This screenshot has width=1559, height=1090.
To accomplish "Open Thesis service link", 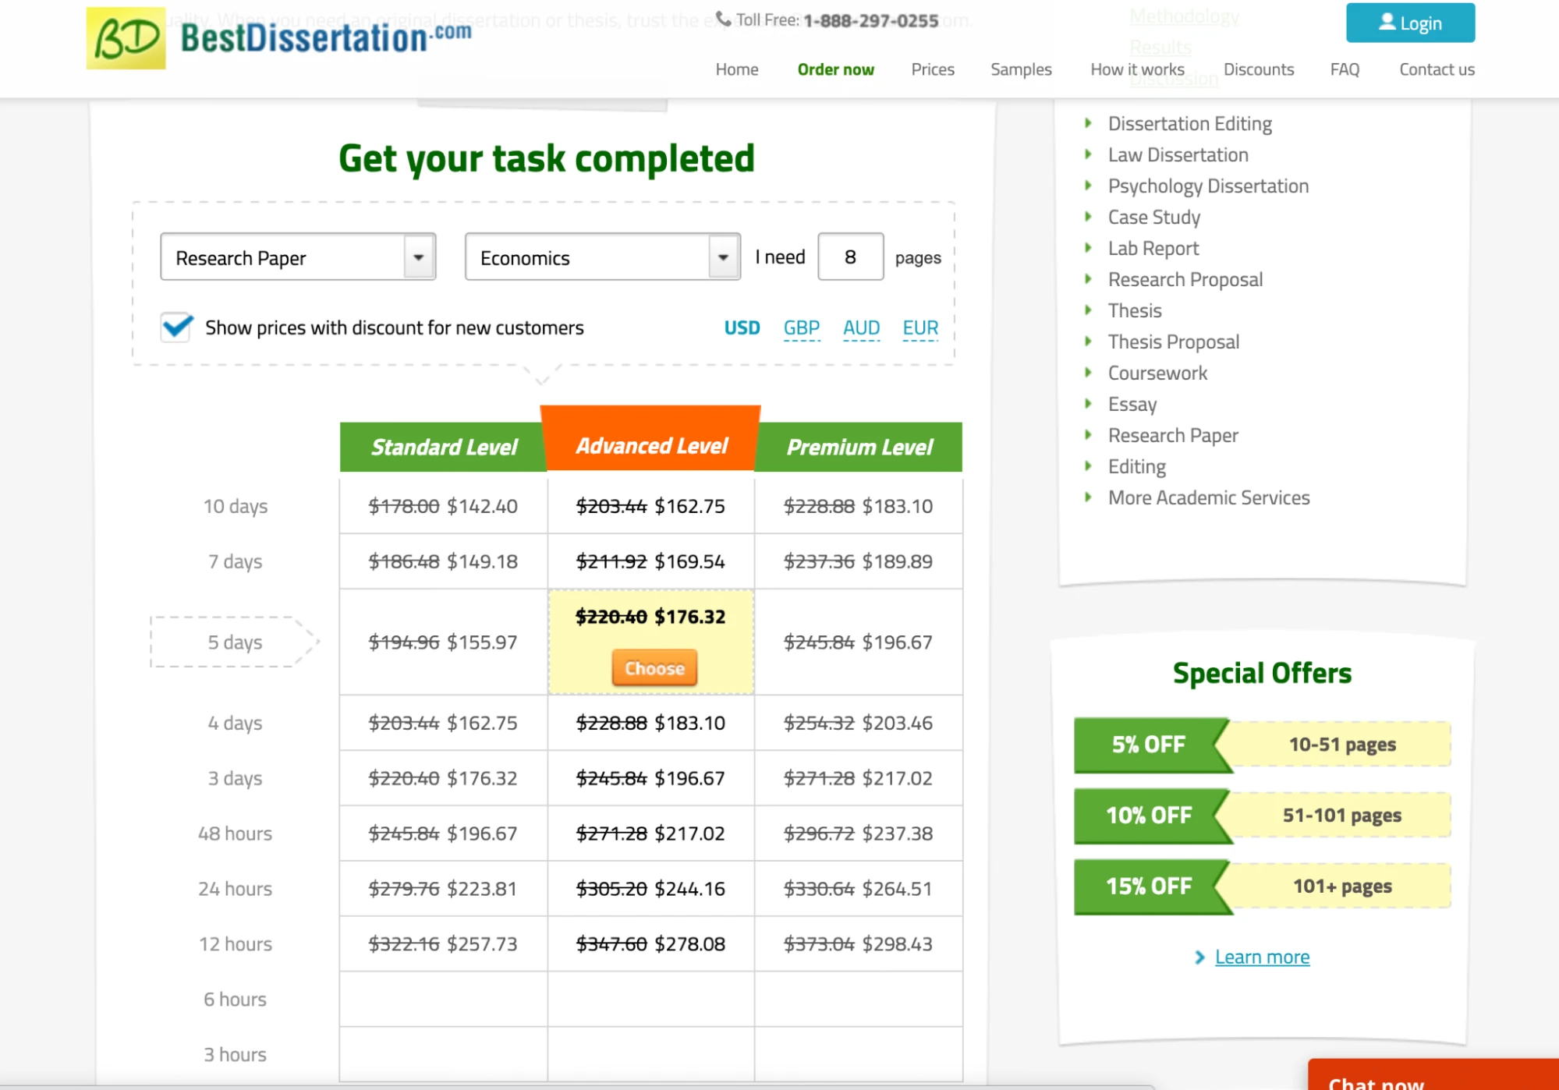I will coord(1134,311).
